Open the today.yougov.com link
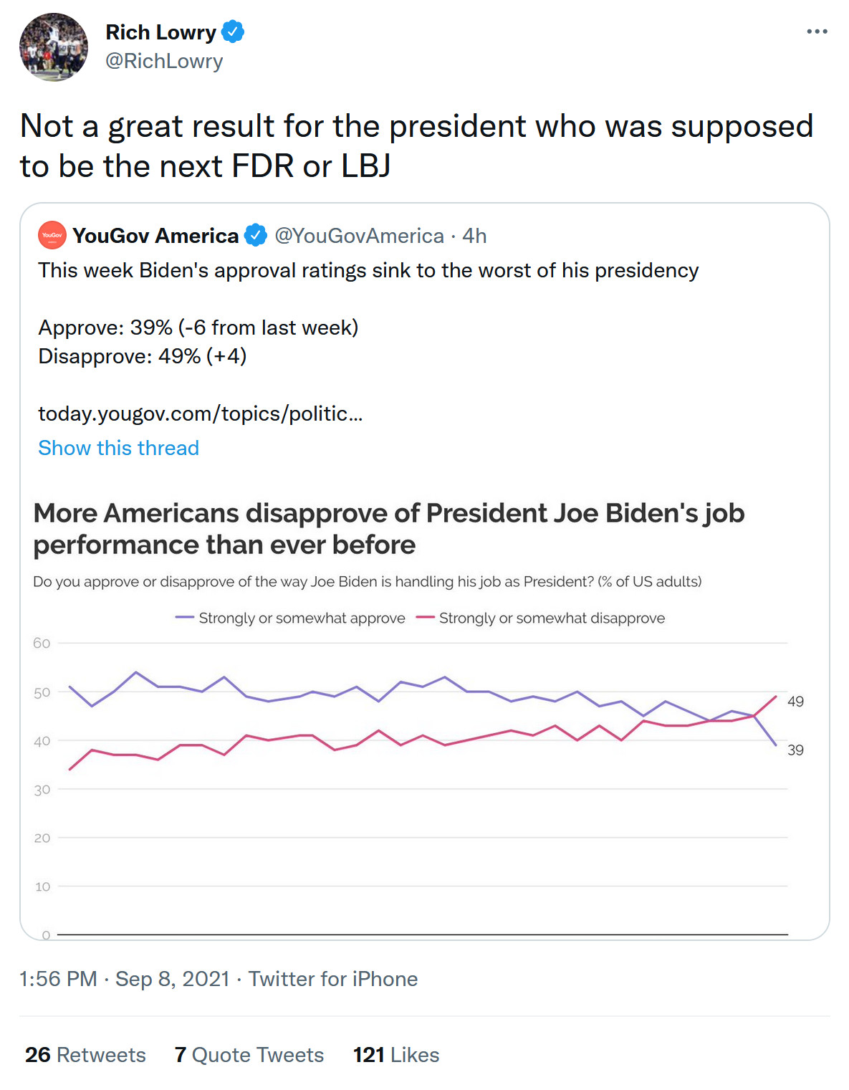This screenshot has width=849, height=1090. point(200,413)
